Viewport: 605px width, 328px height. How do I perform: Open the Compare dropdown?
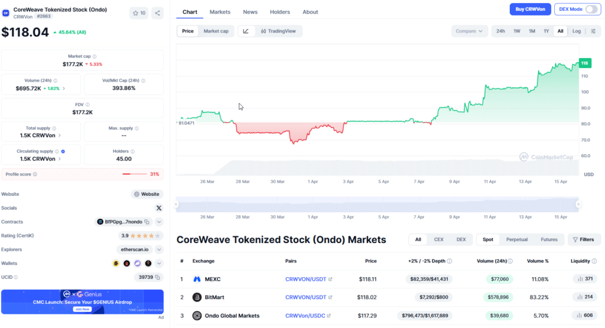click(469, 31)
